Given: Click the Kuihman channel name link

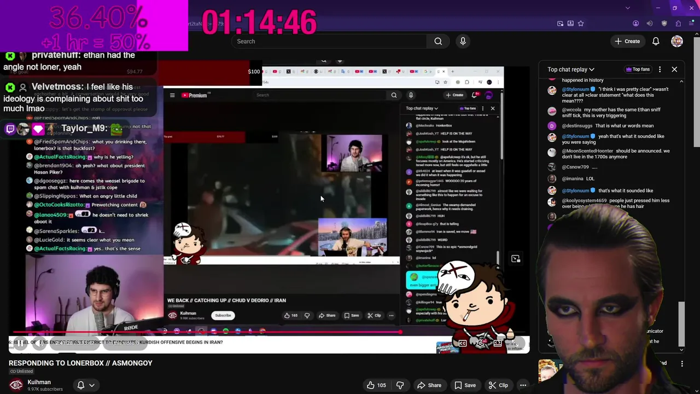Looking at the screenshot, I should click(39, 382).
